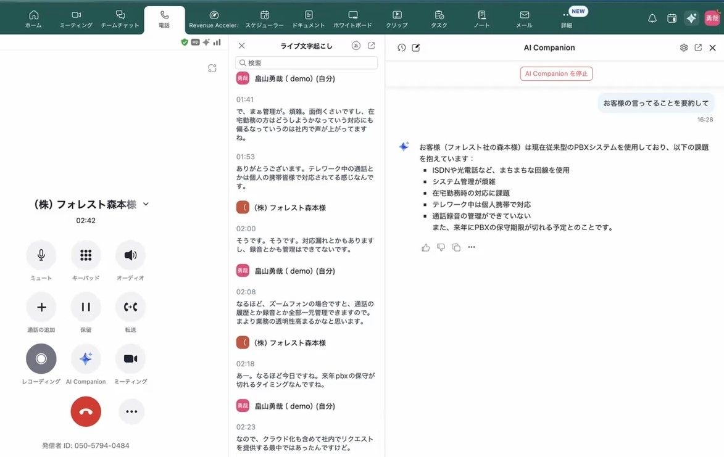Open AI Companion chat history

402,47
